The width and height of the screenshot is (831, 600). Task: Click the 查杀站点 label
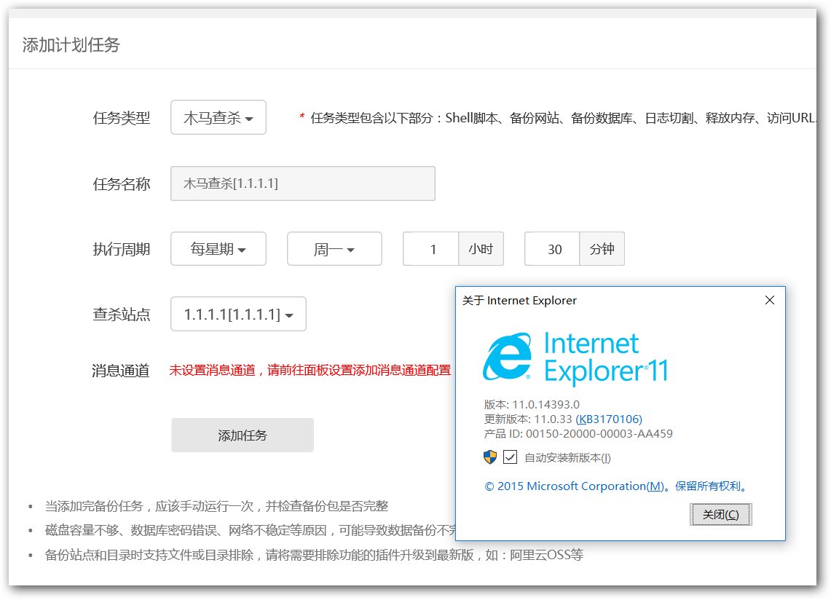[x=122, y=315]
